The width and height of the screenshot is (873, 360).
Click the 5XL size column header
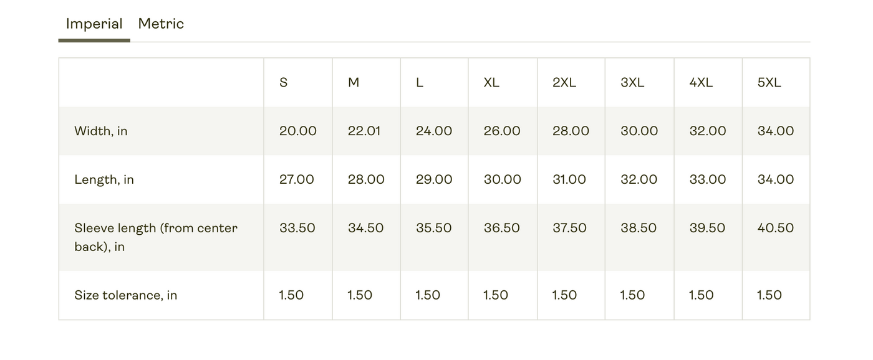pos(769,82)
